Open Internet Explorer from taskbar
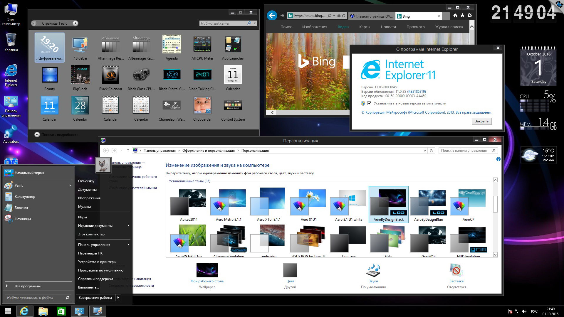Screen dimensions: 564x317 24,311
